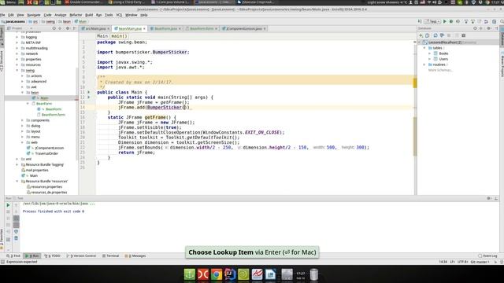
Task: Toggle the Find tool window button at the bottom
Action: [x=13, y=255]
